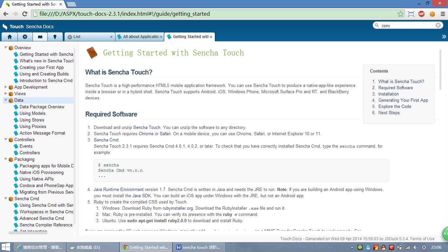The width and height of the screenshot is (448, 252).
Task: Open Data Package Overview guide
Action: pyautogui.click(x=42, y=107)
